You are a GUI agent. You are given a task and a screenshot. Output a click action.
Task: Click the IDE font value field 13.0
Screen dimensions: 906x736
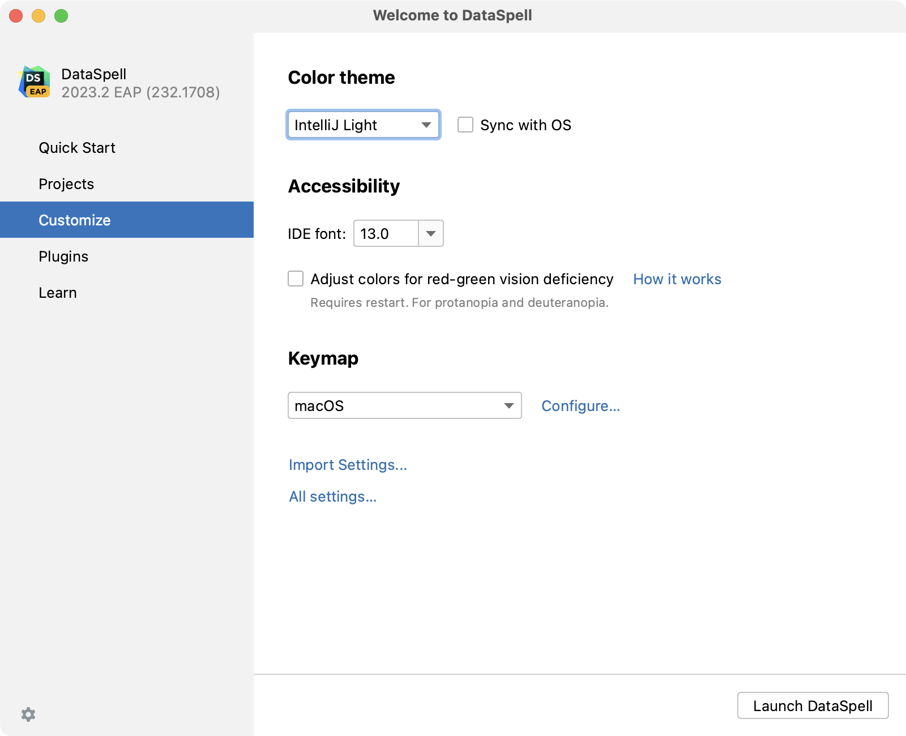coord(386,233)
